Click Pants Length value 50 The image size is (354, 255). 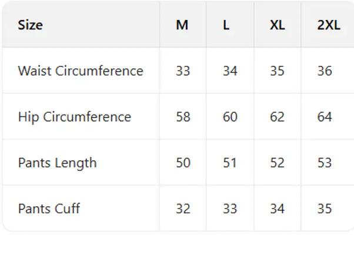coord(183,163)
